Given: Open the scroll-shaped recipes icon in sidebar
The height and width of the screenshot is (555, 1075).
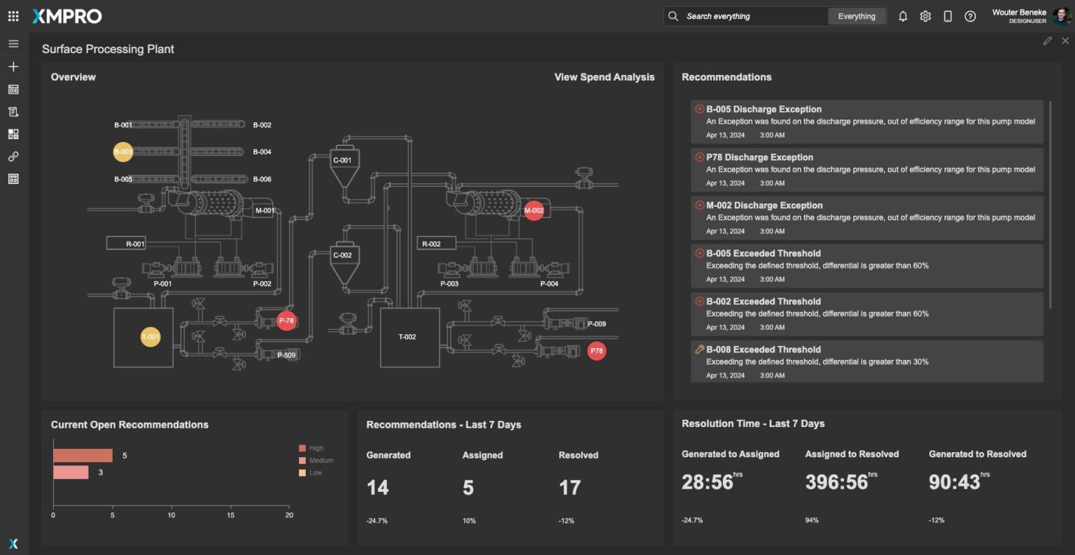Looking at the screenshot, I should [13, 112].
